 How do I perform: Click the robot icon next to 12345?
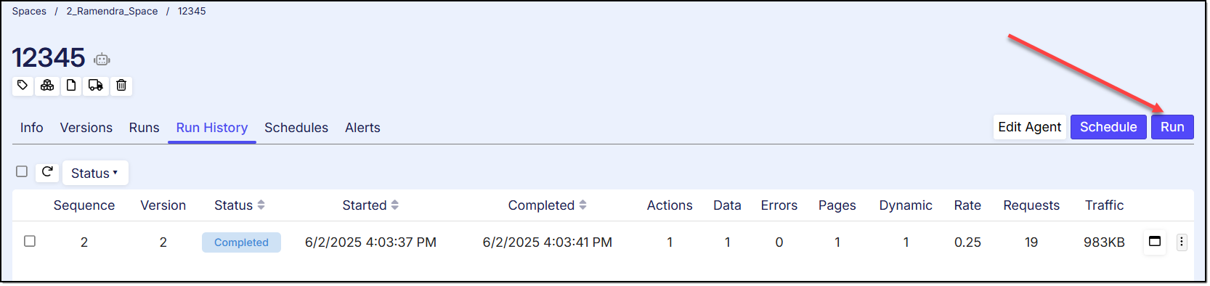coord(102,60)
